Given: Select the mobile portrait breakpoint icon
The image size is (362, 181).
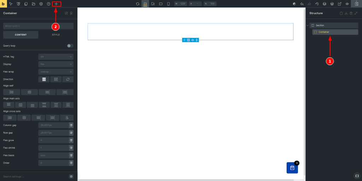Looking at the screenshot, I should click(x=168, y=4).
